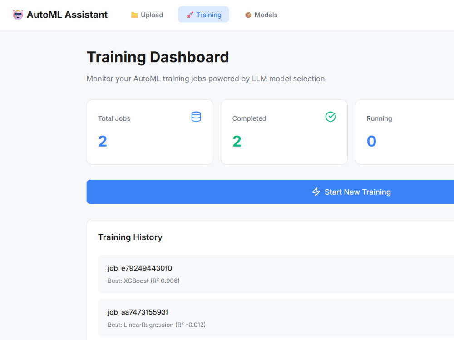This screenshot has height=340, width=454.
Task: Click the Monitor your AutoML training jobs subtitle
Action: point(206,79)
